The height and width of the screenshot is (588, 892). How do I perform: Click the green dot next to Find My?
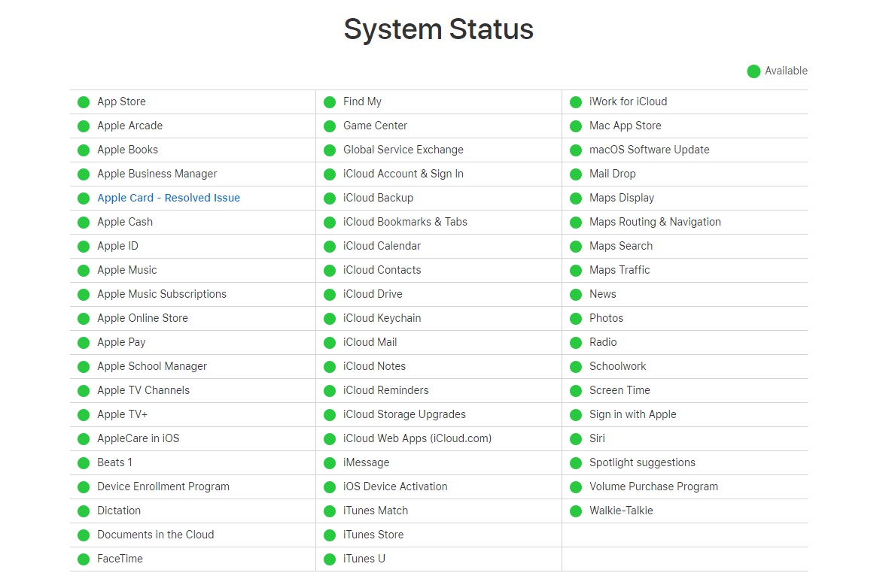pyautogui.click(x=330, y=102)
